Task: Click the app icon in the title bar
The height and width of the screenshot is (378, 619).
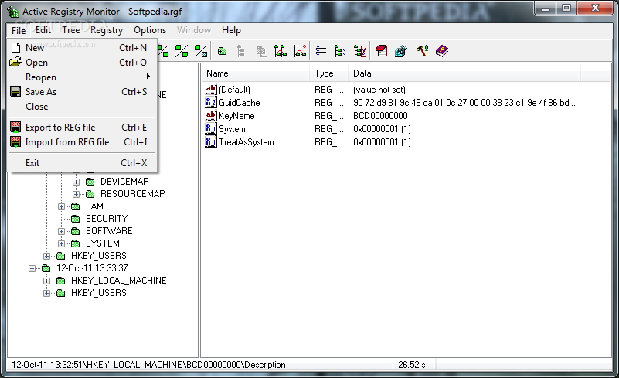Action: point(12,12)
